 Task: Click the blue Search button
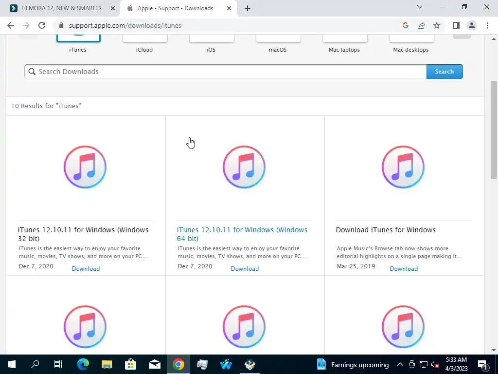tap(445, 72)
